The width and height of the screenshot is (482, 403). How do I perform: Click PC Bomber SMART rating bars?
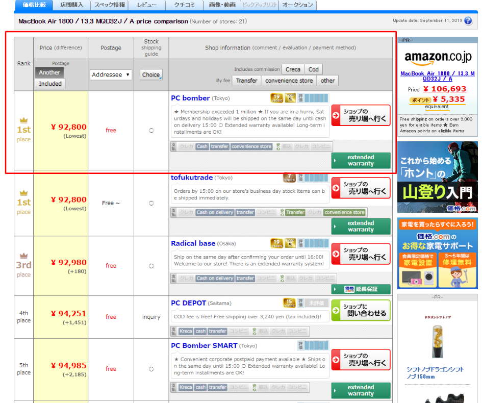click(x=316, y=345)
